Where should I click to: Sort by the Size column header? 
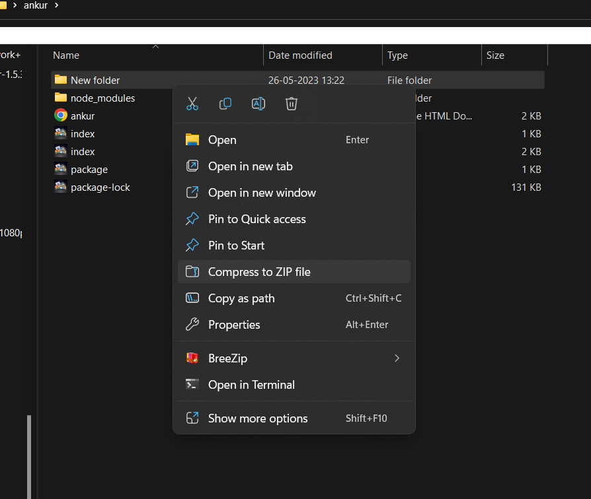click(495, 55)
